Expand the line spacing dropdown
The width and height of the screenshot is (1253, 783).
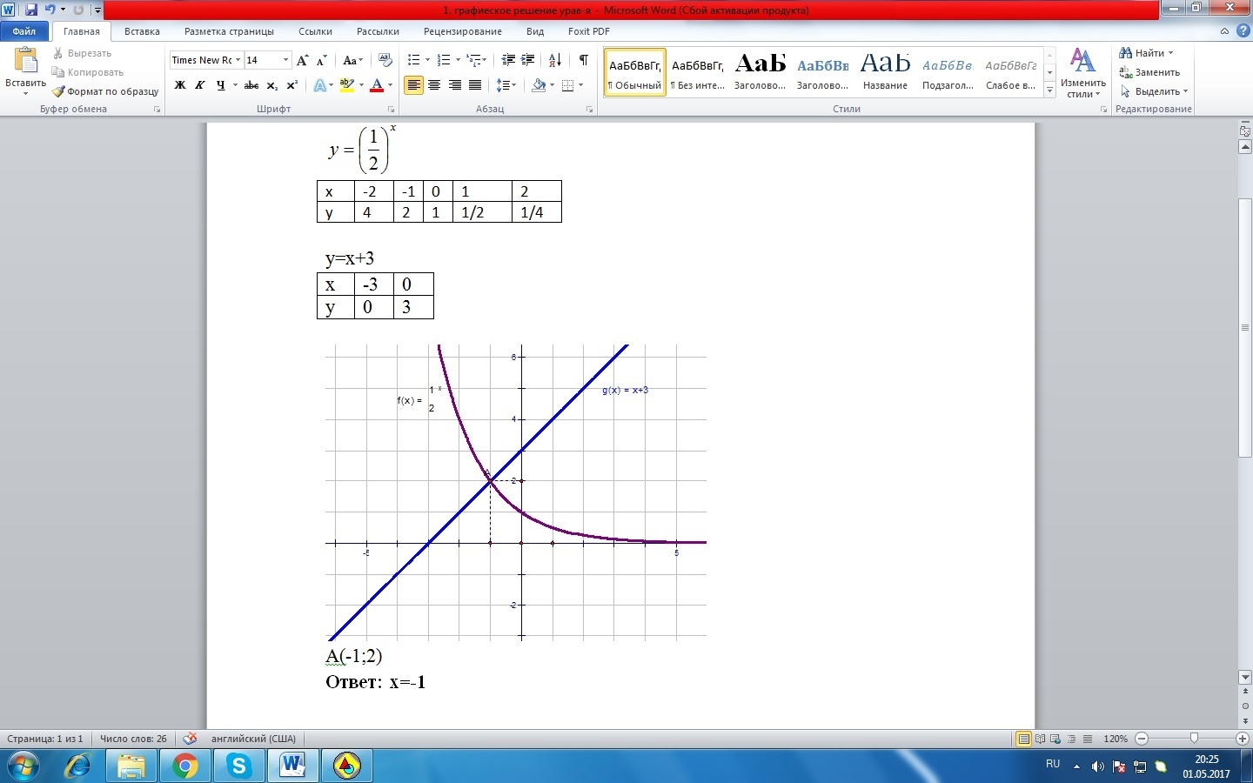(x=514, y=85)
